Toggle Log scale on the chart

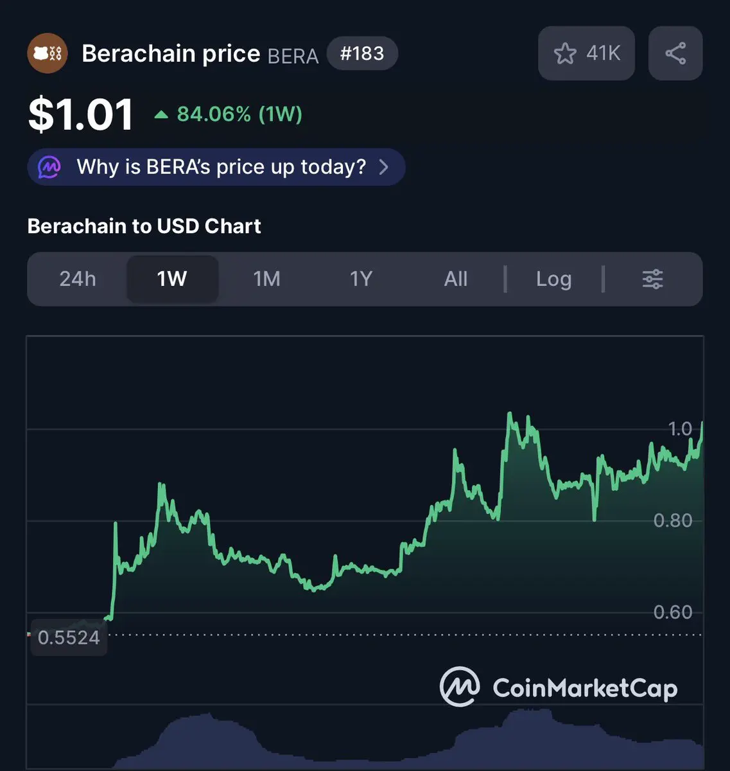point(553,279)
